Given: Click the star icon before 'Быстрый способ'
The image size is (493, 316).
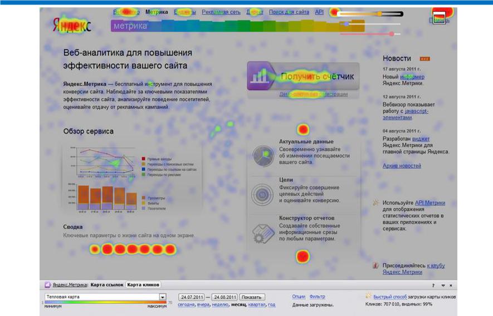Looking at the screenshot, I should click(368, 295).
